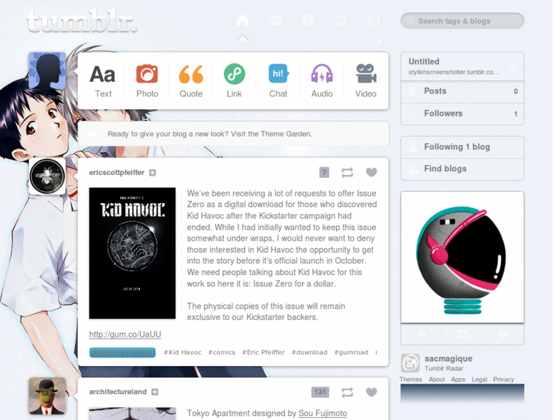Open your own avatar at top left

point(47,71)
